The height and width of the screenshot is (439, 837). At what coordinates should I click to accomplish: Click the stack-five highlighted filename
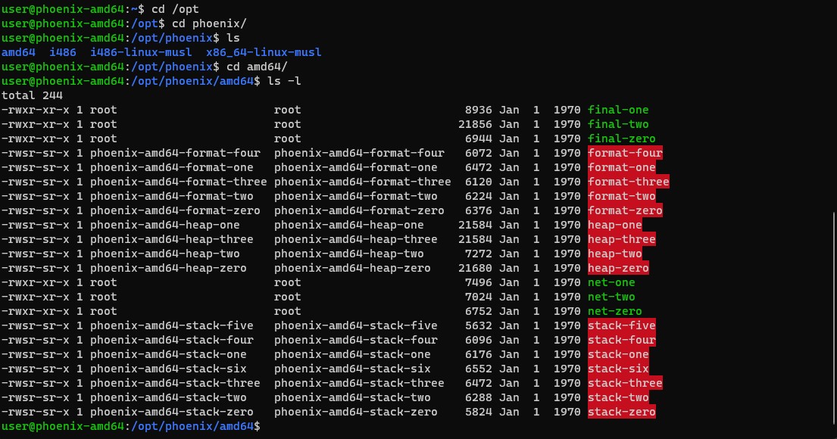(x=621, y=326)
